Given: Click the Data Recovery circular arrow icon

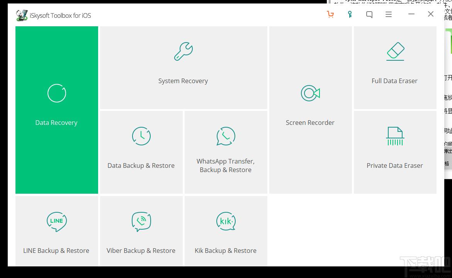Looking at the screenshot, I should click(x=57, y=93).
